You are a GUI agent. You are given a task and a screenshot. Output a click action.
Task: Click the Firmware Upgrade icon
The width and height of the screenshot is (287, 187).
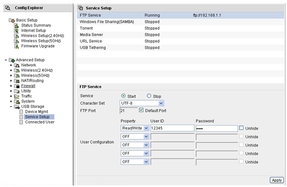tap(17, 46)
